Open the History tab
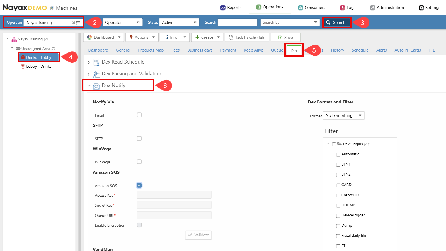The width and height of the screenshot is (446, 251). pos(338,50)
